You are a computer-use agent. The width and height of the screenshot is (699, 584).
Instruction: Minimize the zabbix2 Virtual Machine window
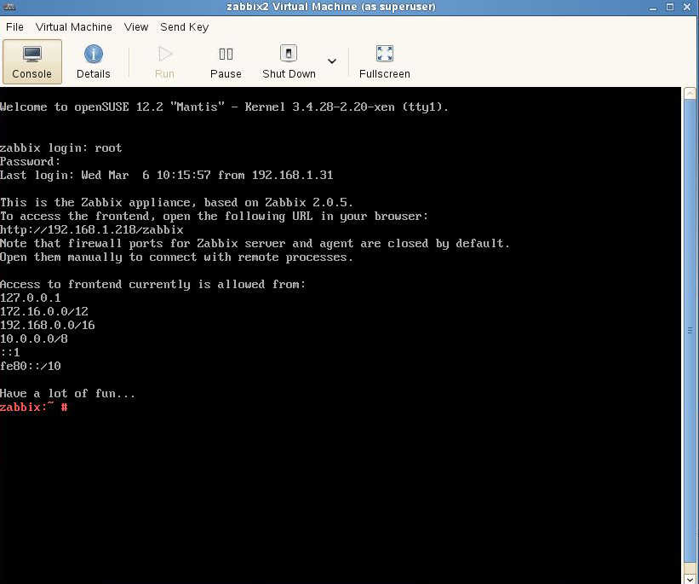tap(653, 7)
